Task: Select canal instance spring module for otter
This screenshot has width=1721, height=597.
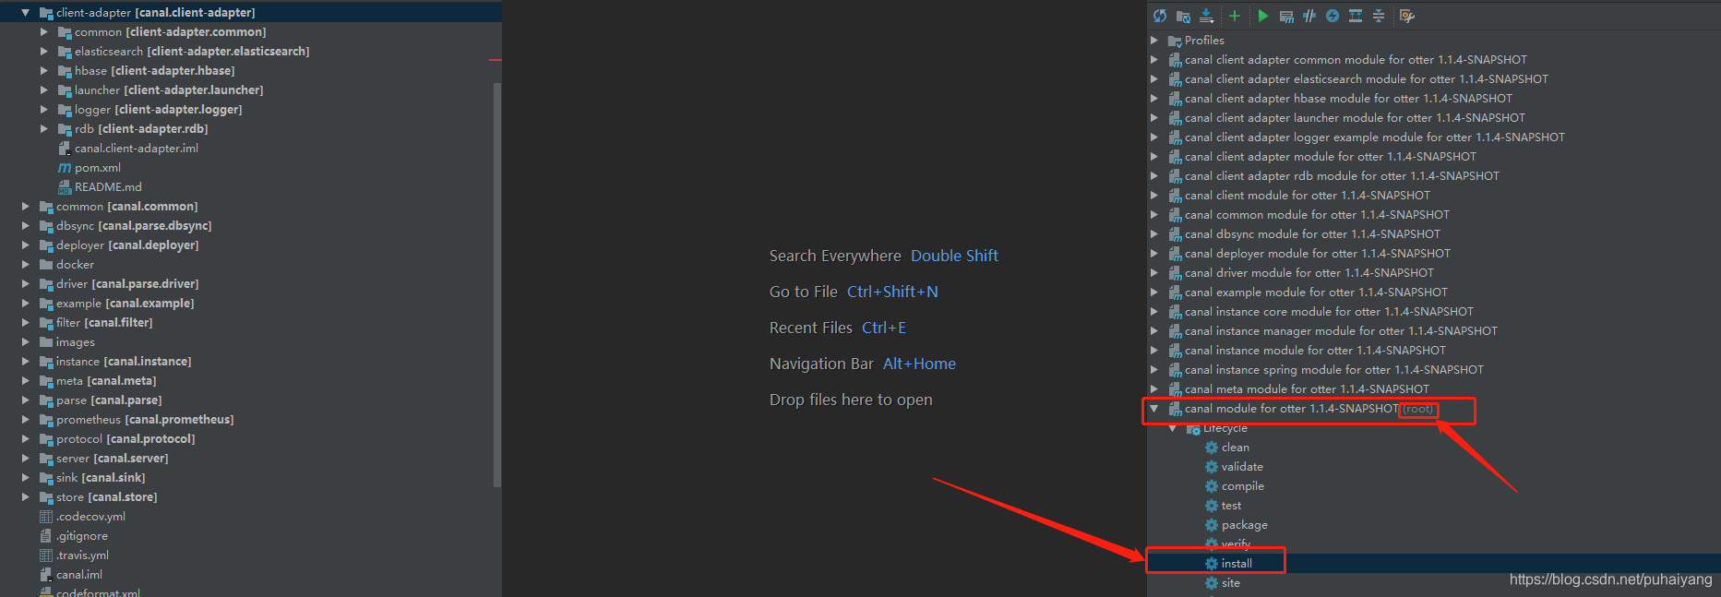Action: pos(1334,370)
